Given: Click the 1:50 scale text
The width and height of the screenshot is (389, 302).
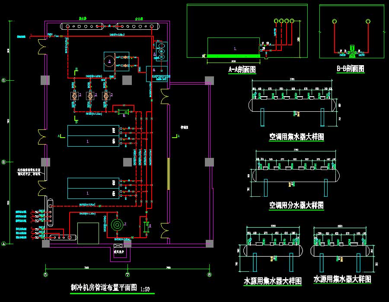Looking at the screenshot, I should point(145,289).
